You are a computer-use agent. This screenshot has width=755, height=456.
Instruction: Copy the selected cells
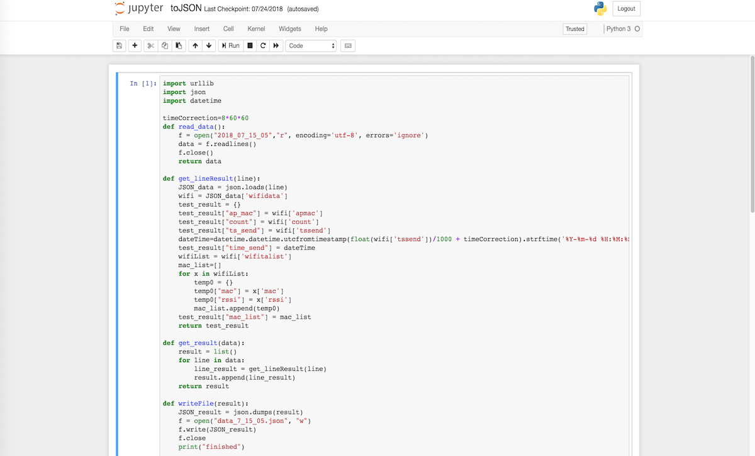click(165, 46)
